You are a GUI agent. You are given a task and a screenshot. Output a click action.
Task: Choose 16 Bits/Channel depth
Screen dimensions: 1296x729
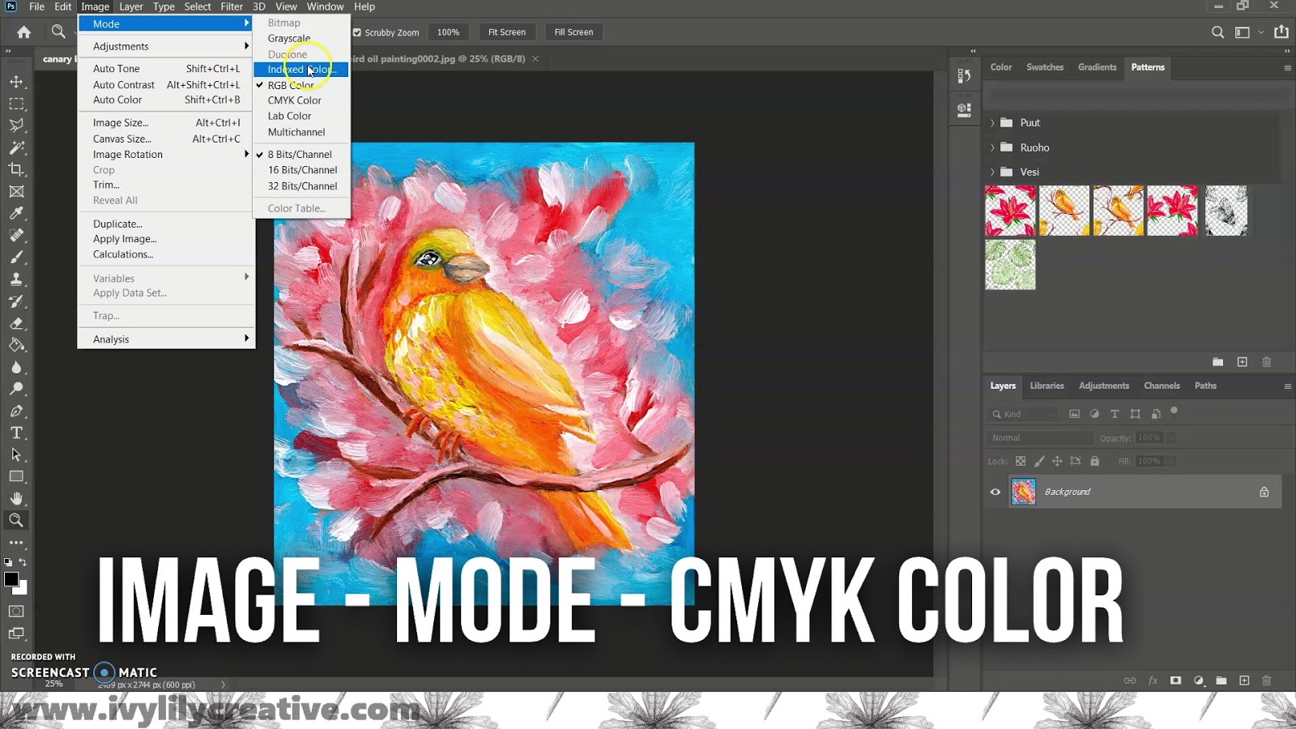pyautogui.click(x=302, y=170)
